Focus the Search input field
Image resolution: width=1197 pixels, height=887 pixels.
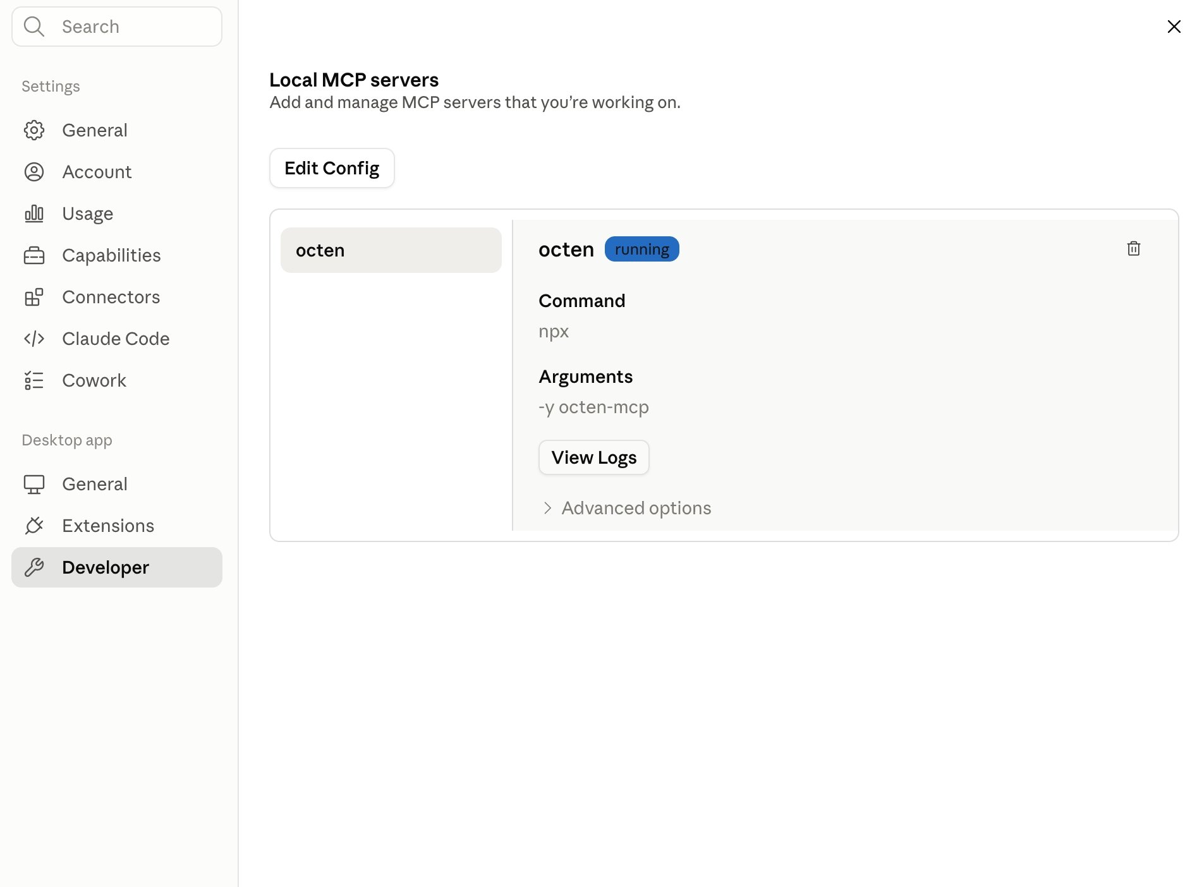(117, 27)
